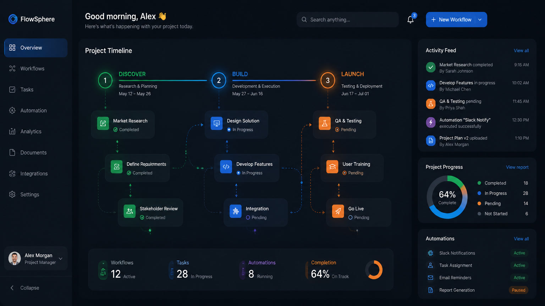The height and width of the screenshot is (306, 545).
Task: Click the Search anything field
Action: [x=348, y=19]
